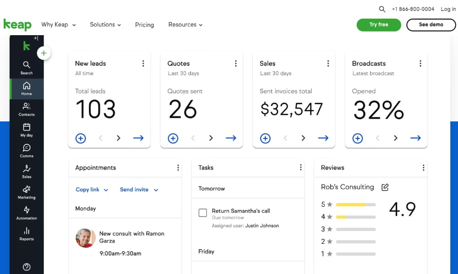Collapse the sidebar with arrow icon
458x274 pixels.
pos(36,38)
